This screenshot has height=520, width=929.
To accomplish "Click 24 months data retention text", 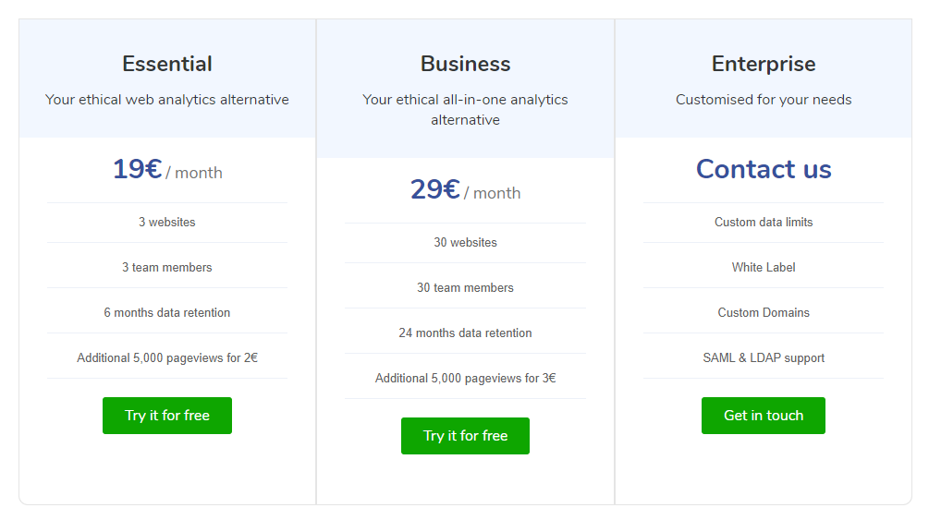I will pyautogui.click(x=465, y=333).
